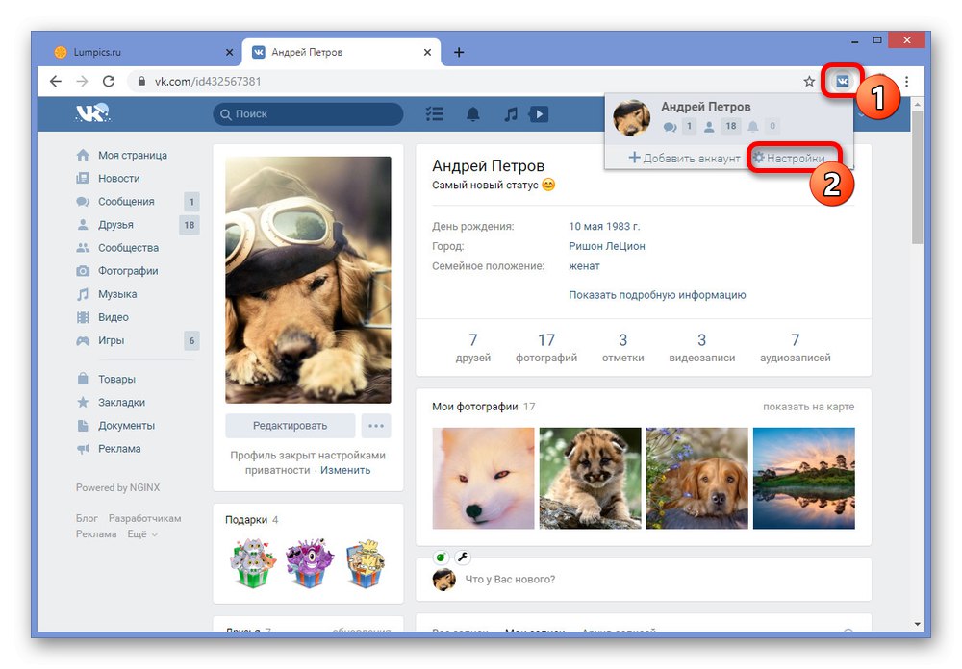Open the white fox photo thumbnail
This screenshot has width=962, height=669.
click(484, 479)
